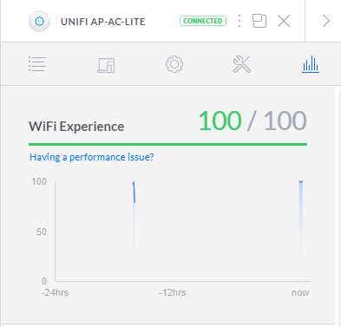Click the 100 / 100 experience score
This screenshot has height=327, width=341.
pyautogui.click(x=252, y=121)
